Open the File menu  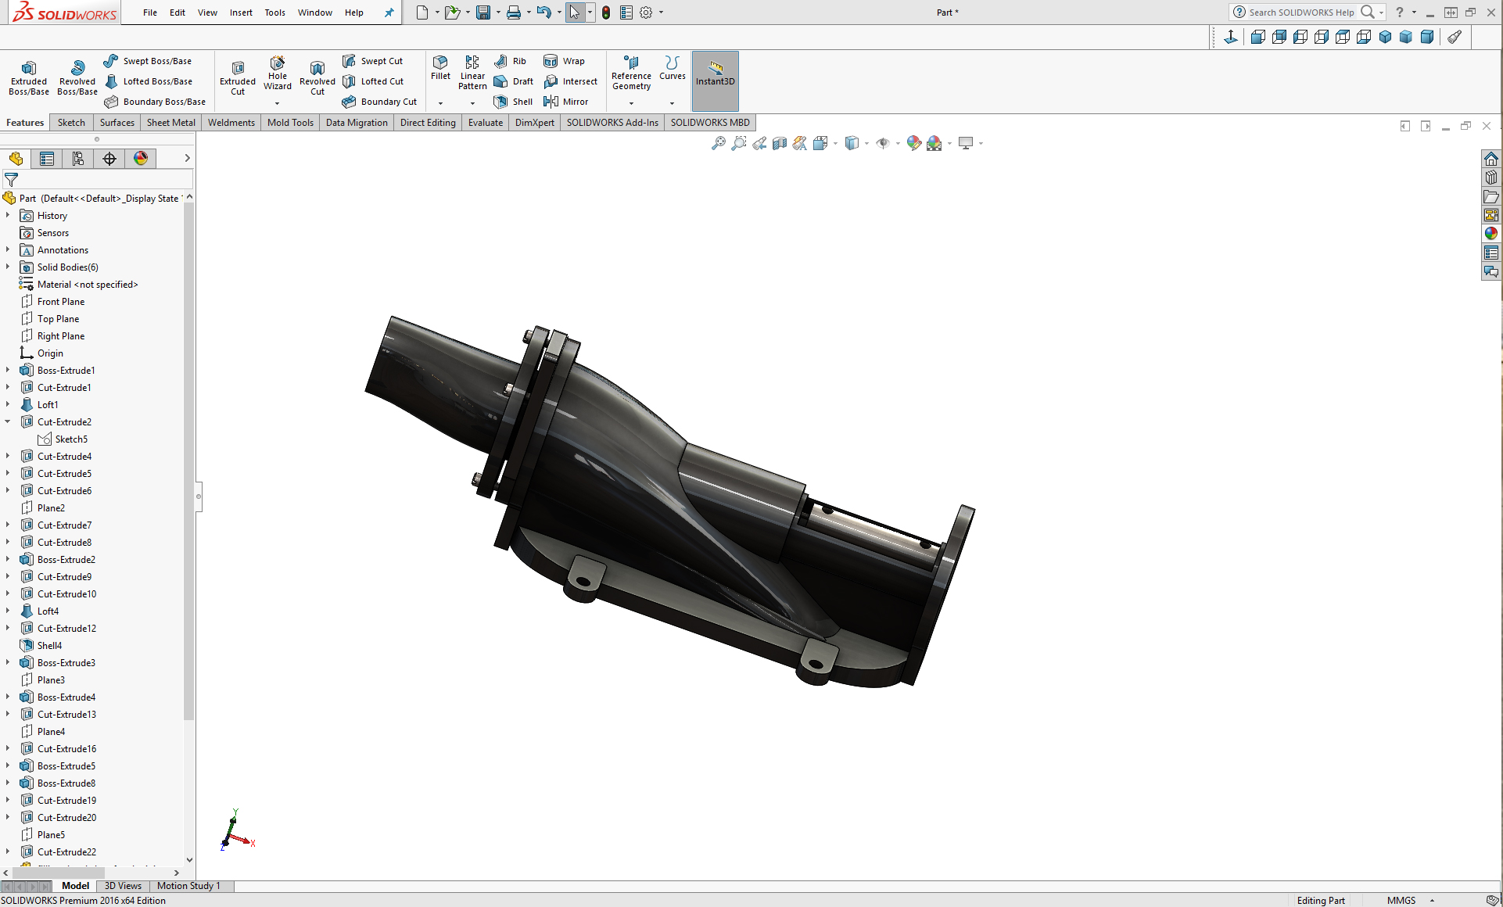(150, 13)
